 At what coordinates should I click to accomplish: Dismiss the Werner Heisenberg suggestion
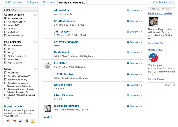coord(142,106)
